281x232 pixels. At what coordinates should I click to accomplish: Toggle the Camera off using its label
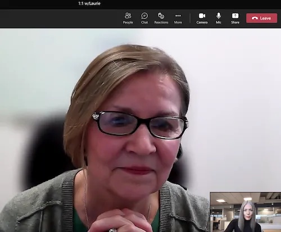tap(202, 22)
